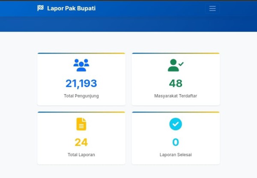
Task: Open the Lapor Pak Bupati home link
Action: tap(71, 8)
